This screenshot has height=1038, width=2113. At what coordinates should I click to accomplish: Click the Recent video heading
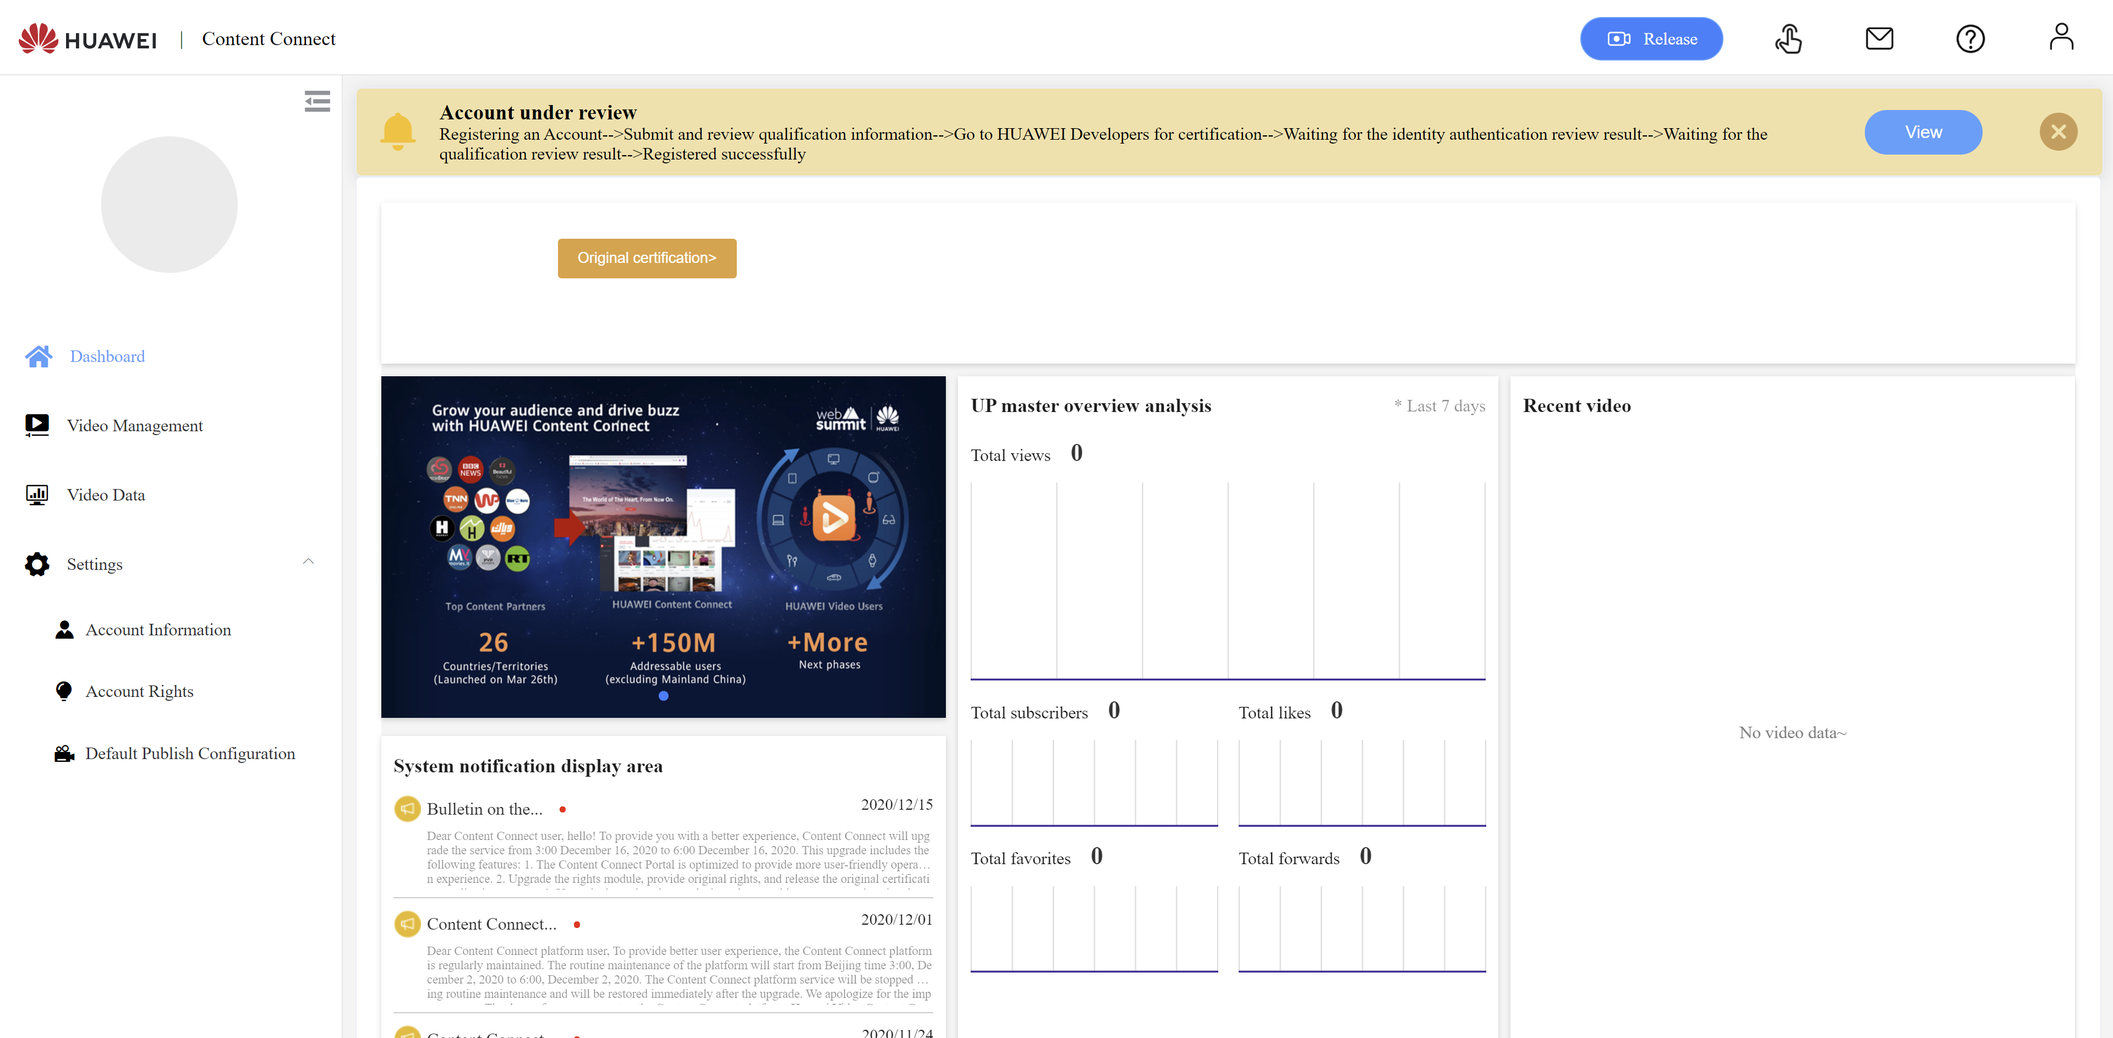pos(1576,406)
